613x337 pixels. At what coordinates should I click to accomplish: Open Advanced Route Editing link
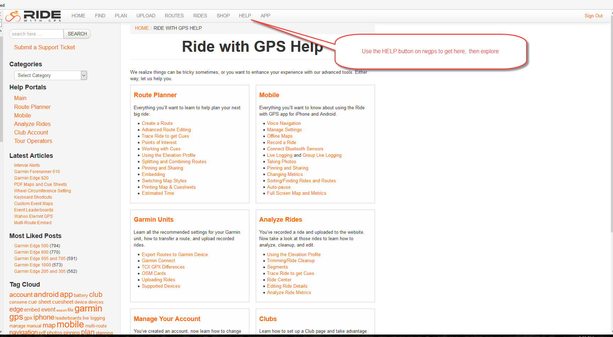[x=166, y=130]
